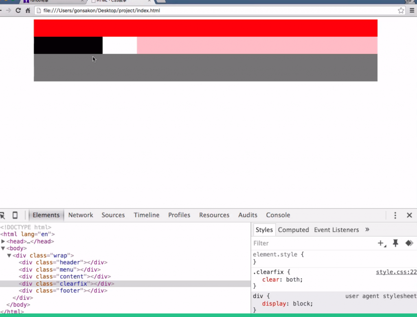This screenshot has width=417, height=317.
Task: Bookmark this page with the star icon
Action: tap(401, 10)
